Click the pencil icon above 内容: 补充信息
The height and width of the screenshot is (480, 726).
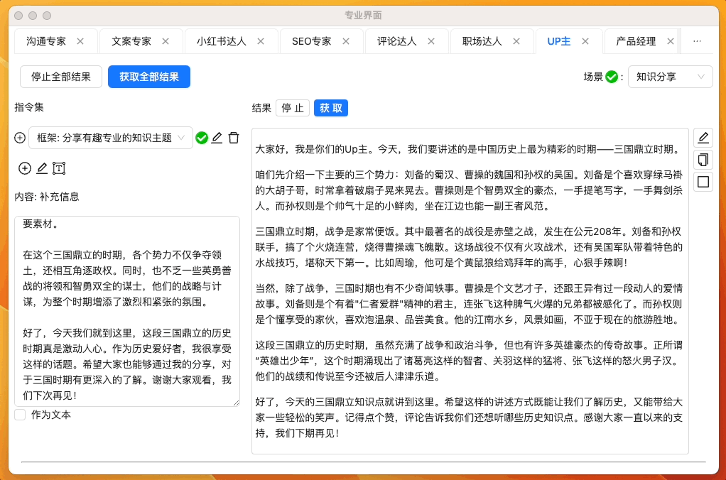pos(42,168)
